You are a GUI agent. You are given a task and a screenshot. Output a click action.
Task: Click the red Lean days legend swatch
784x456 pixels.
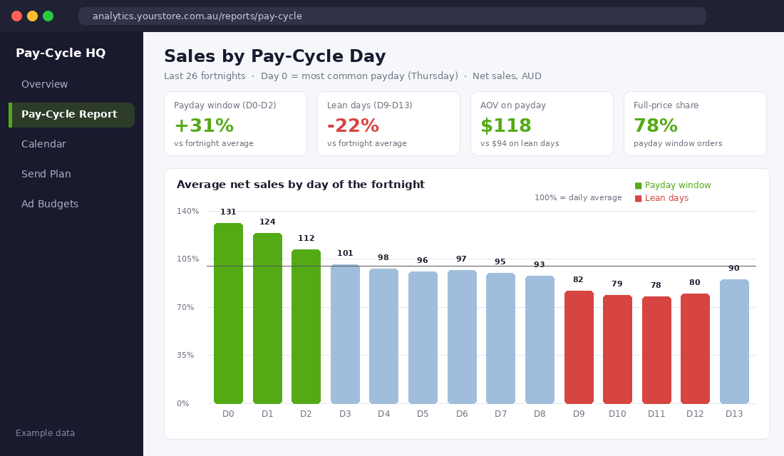tap(638, 199)
